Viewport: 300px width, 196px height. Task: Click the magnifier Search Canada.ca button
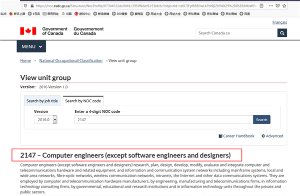click(282, 33)
